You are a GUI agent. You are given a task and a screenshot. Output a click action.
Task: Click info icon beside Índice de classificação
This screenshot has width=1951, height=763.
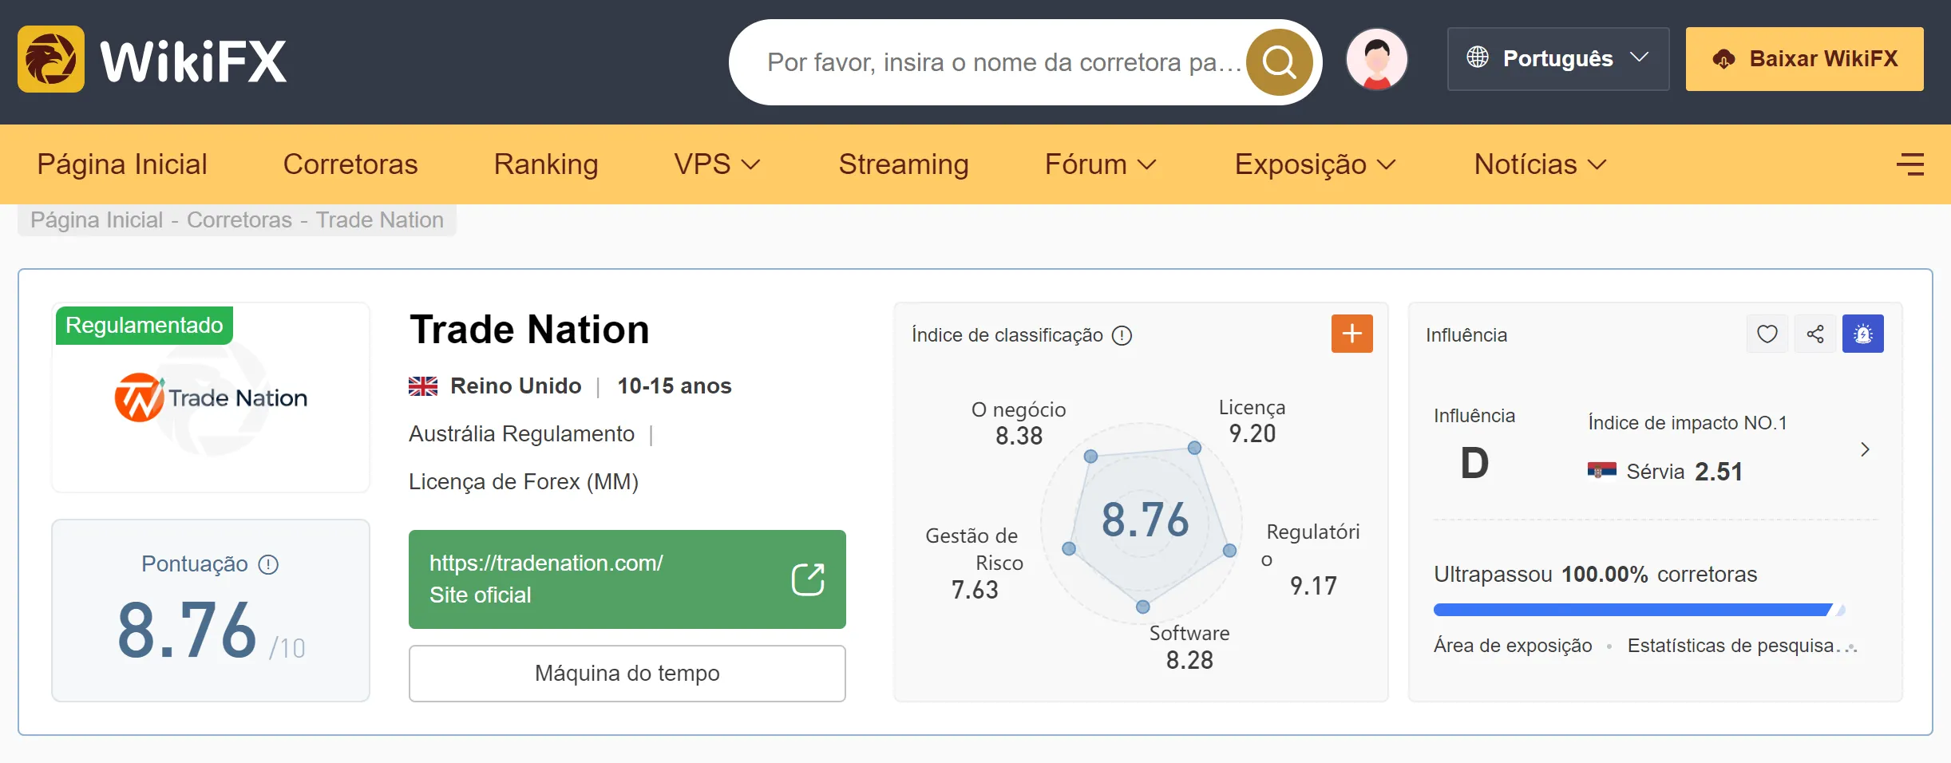tap(1122, 335)
